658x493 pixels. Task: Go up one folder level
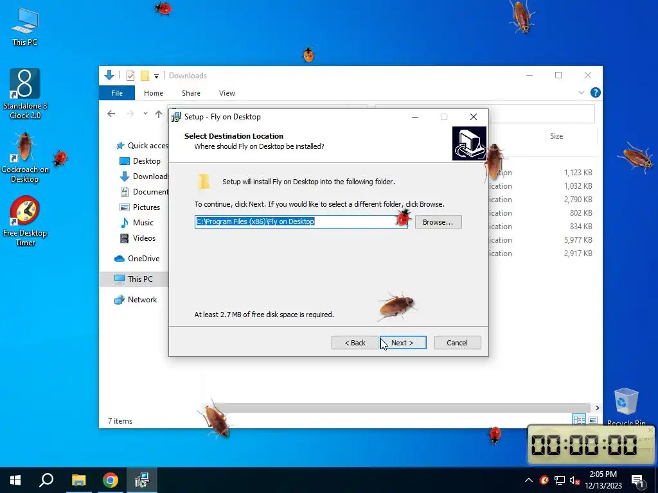click(x=159, y=114)
